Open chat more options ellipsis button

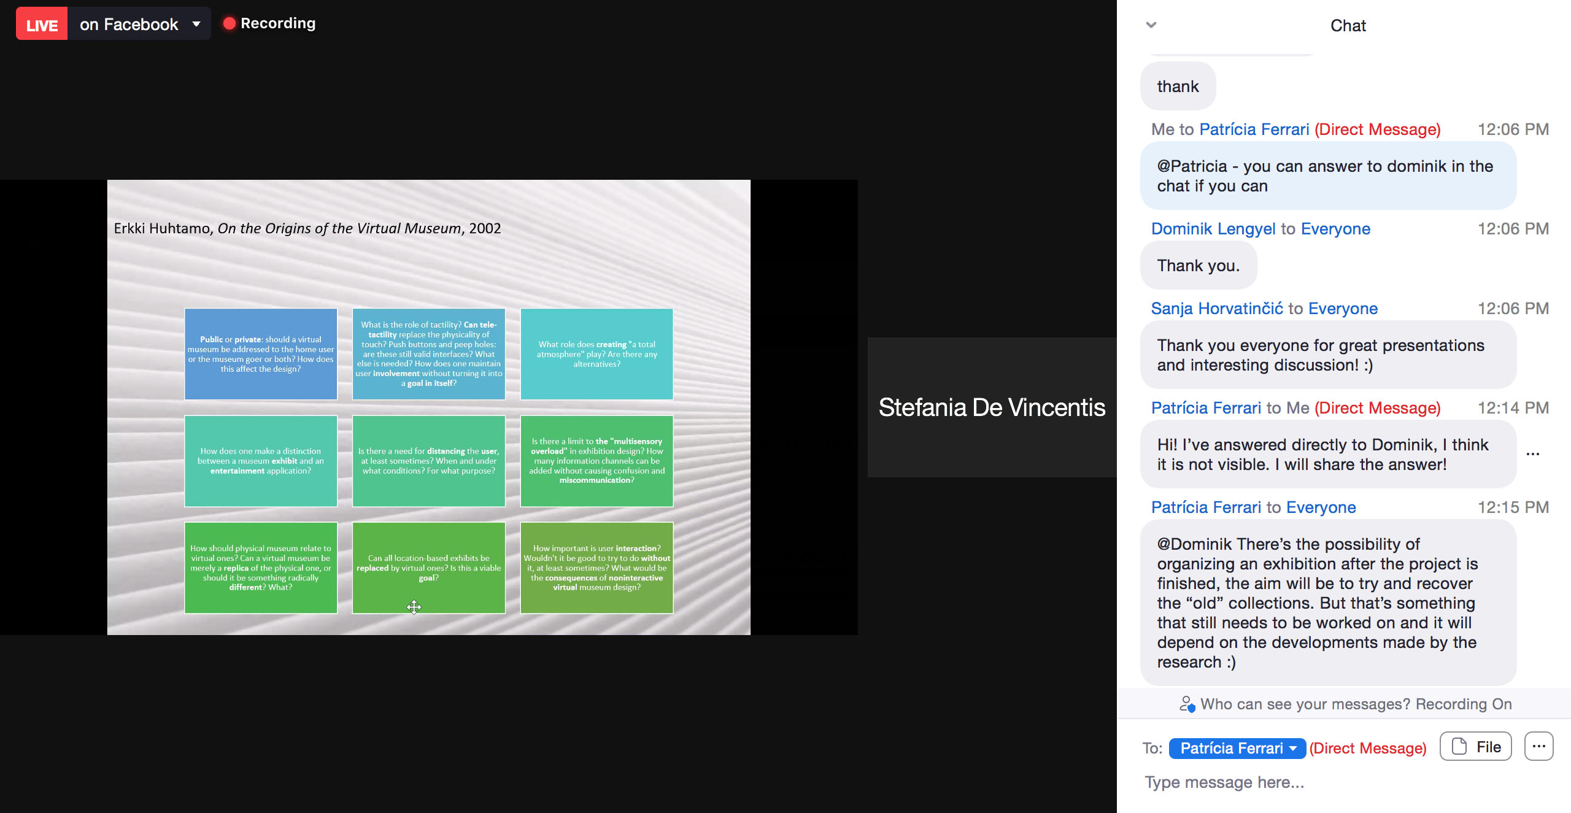coord(1538,747)
